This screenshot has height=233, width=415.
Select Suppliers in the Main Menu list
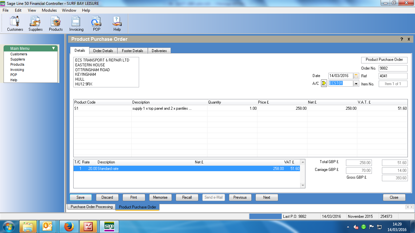(18, 59)
